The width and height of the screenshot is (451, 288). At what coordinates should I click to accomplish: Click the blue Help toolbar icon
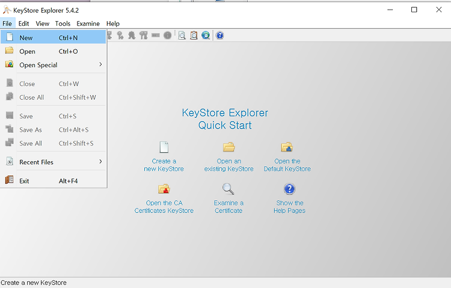(219, 35)
